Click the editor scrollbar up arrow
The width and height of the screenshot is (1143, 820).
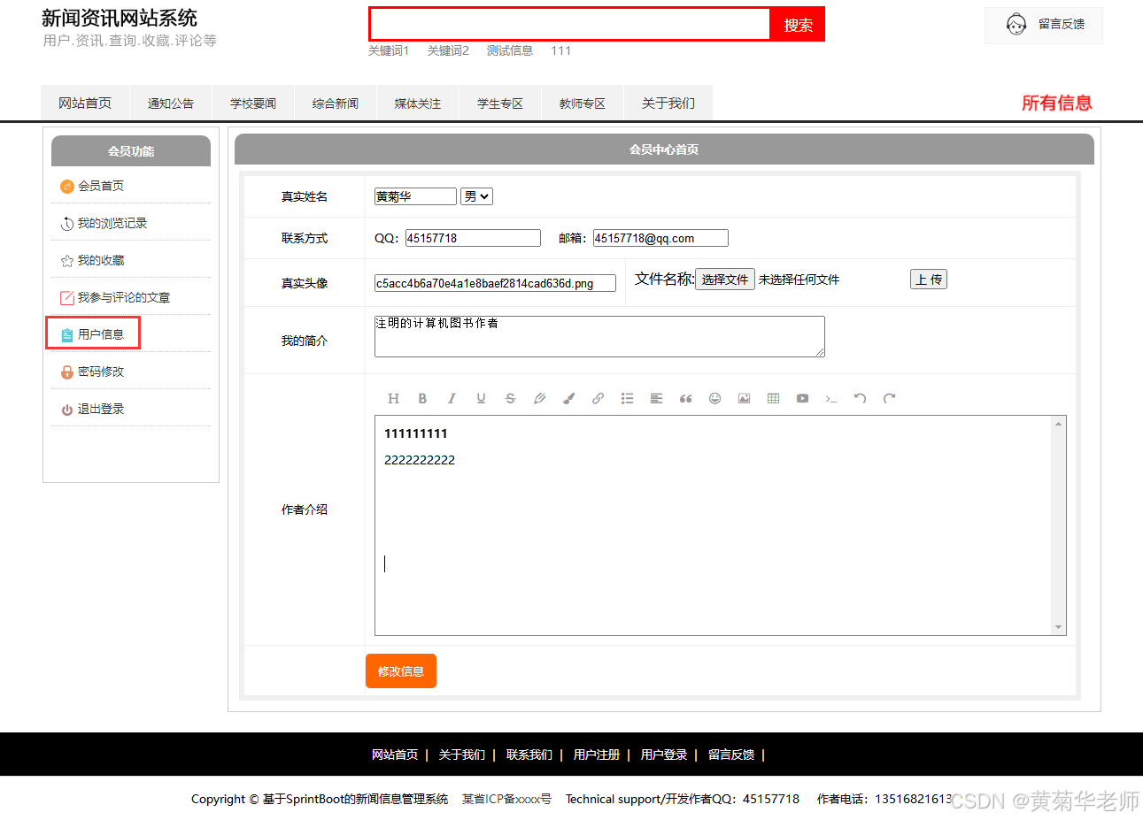1058,424
